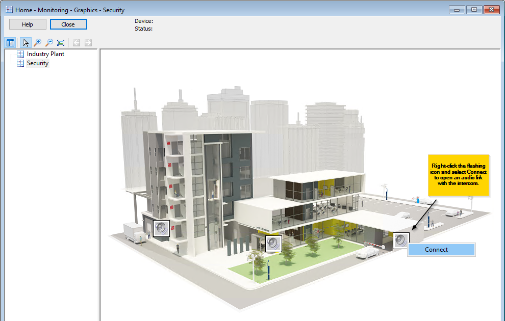Close the window with the red X
Image resolution: width=505 pixels, height=321 pixels.
pyautogui.click(x=491, y=10)
